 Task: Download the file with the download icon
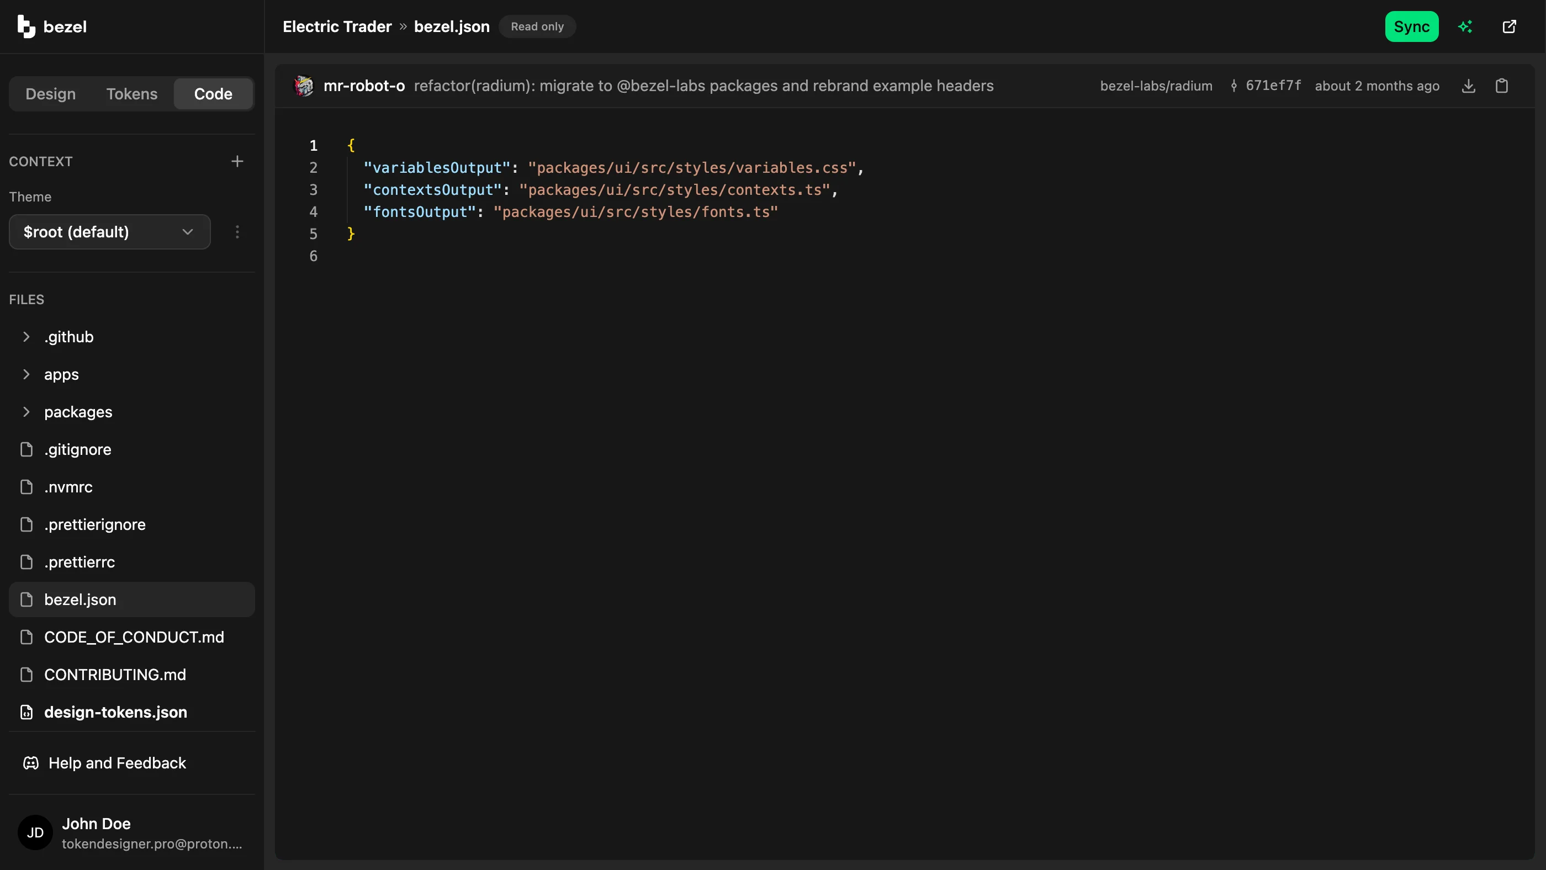[x=1469, y=86]
